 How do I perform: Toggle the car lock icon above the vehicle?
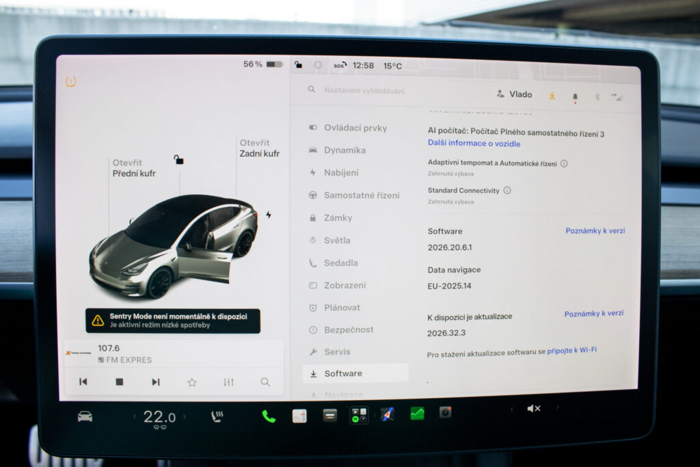point(178,159)
